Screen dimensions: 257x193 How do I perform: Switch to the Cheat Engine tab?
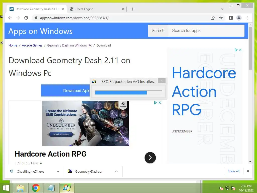[97, 9]
